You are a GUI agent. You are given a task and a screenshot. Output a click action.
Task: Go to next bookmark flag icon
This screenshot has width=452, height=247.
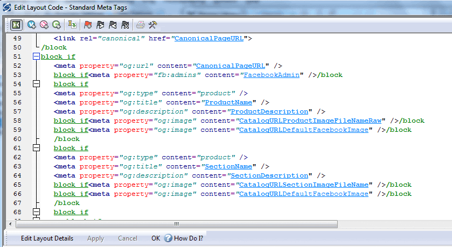point(100,24)
